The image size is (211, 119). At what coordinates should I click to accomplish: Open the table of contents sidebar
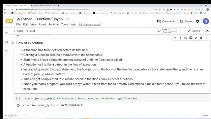pyautogui.click(x=7, y=33)
